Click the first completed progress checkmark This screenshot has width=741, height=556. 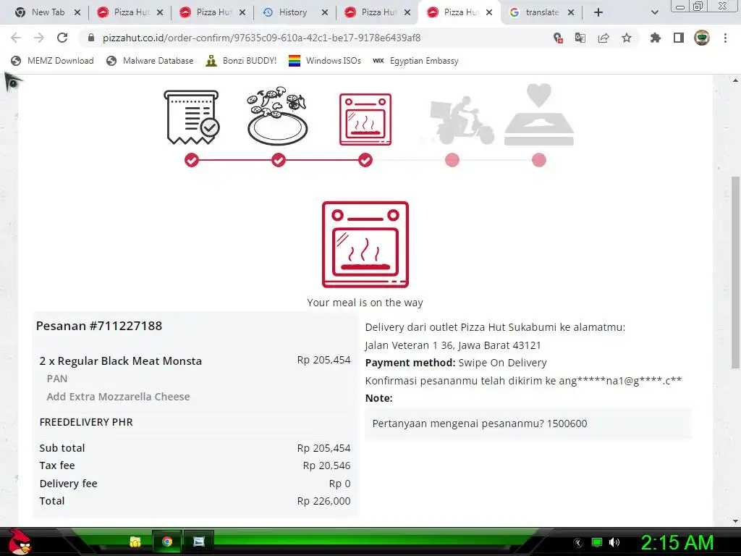coord(191,160)
